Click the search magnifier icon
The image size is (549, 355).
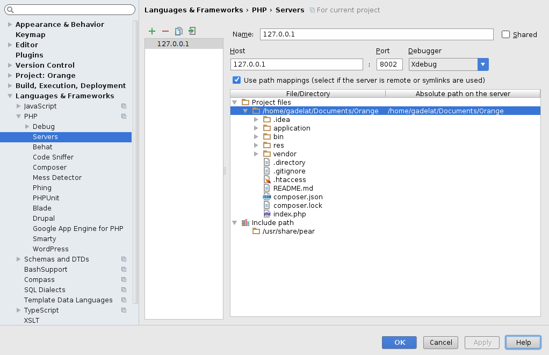(11, 10)
